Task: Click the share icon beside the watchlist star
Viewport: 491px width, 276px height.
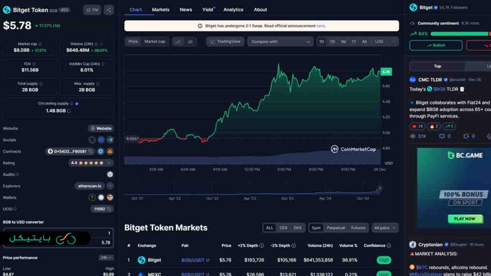Action: [x=109, y=10]
